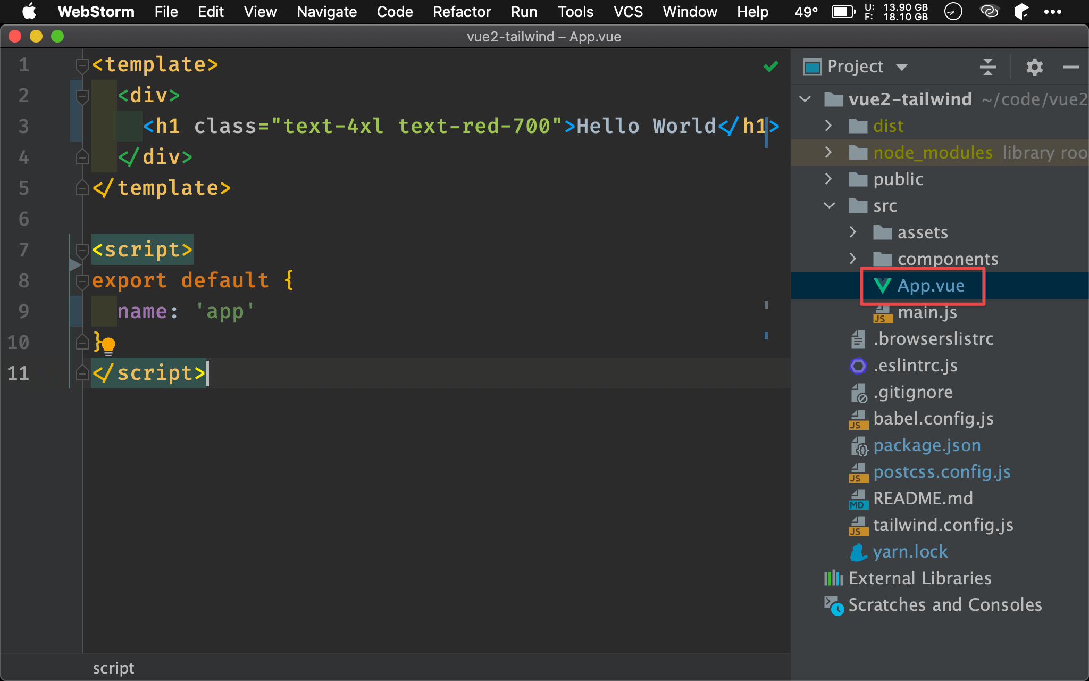The width and height of the screenshot is (1089, 681).
Task: Fold the export default block on line 8
Action: coord(82,281)
